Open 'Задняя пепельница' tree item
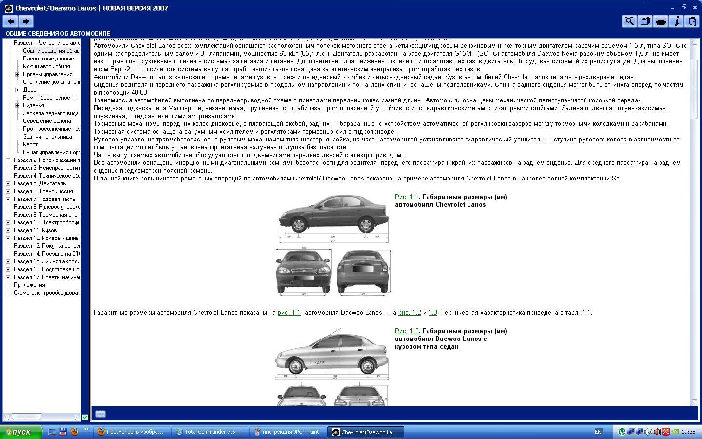 (x=47, y=137)
